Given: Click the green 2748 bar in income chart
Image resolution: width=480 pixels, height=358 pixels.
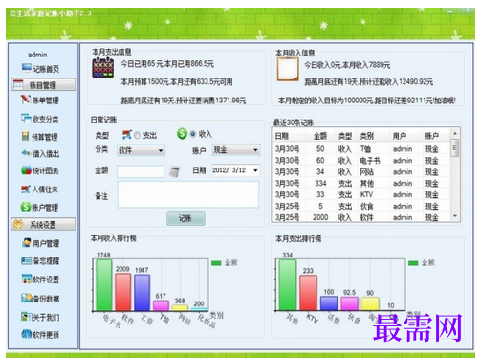Looking at the screenshot, I should point(104,284).
